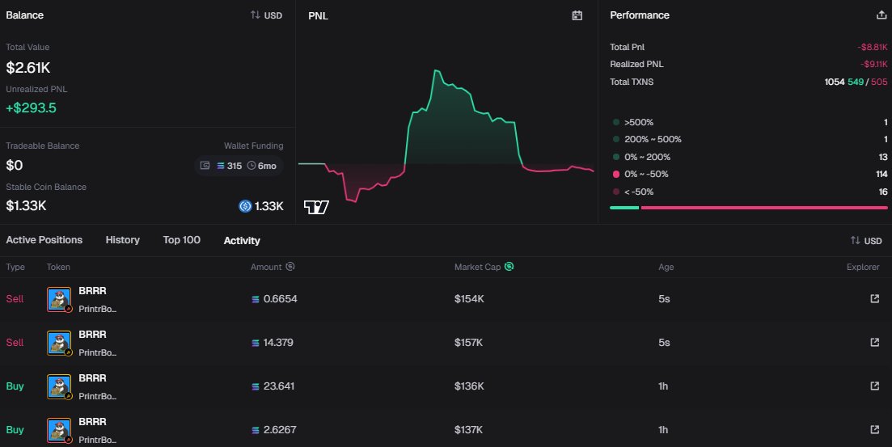Toggle the Market Cap column icon
892x447 pixels.
click(x=509, y=267)
